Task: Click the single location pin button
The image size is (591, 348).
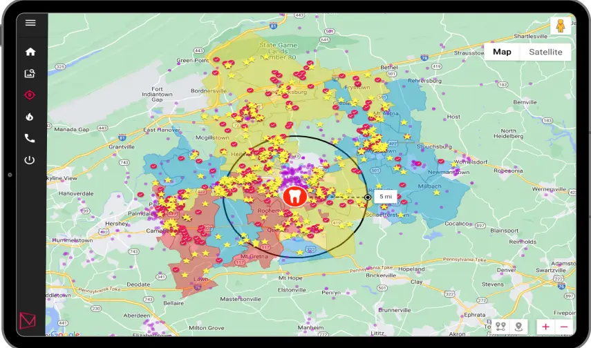Action: click(518, 327)
